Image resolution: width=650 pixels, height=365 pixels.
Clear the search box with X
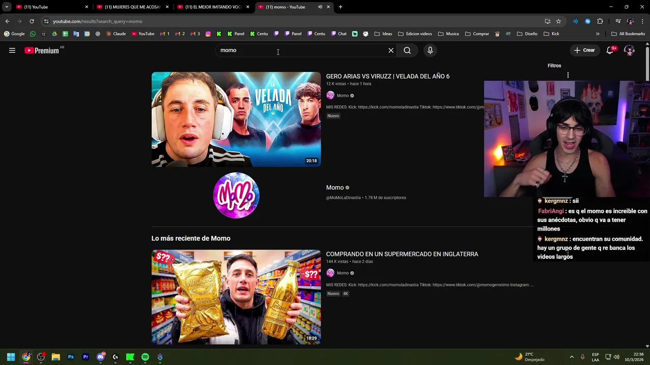pyautogui.click(x=391, y=50)
